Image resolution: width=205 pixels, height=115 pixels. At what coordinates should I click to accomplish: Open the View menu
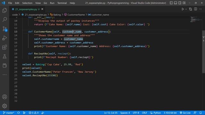(x=38, y=3)
